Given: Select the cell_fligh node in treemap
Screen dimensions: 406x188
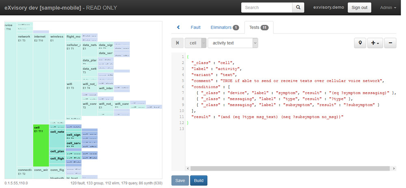Looking at the screenshot, I should point(57,158).
